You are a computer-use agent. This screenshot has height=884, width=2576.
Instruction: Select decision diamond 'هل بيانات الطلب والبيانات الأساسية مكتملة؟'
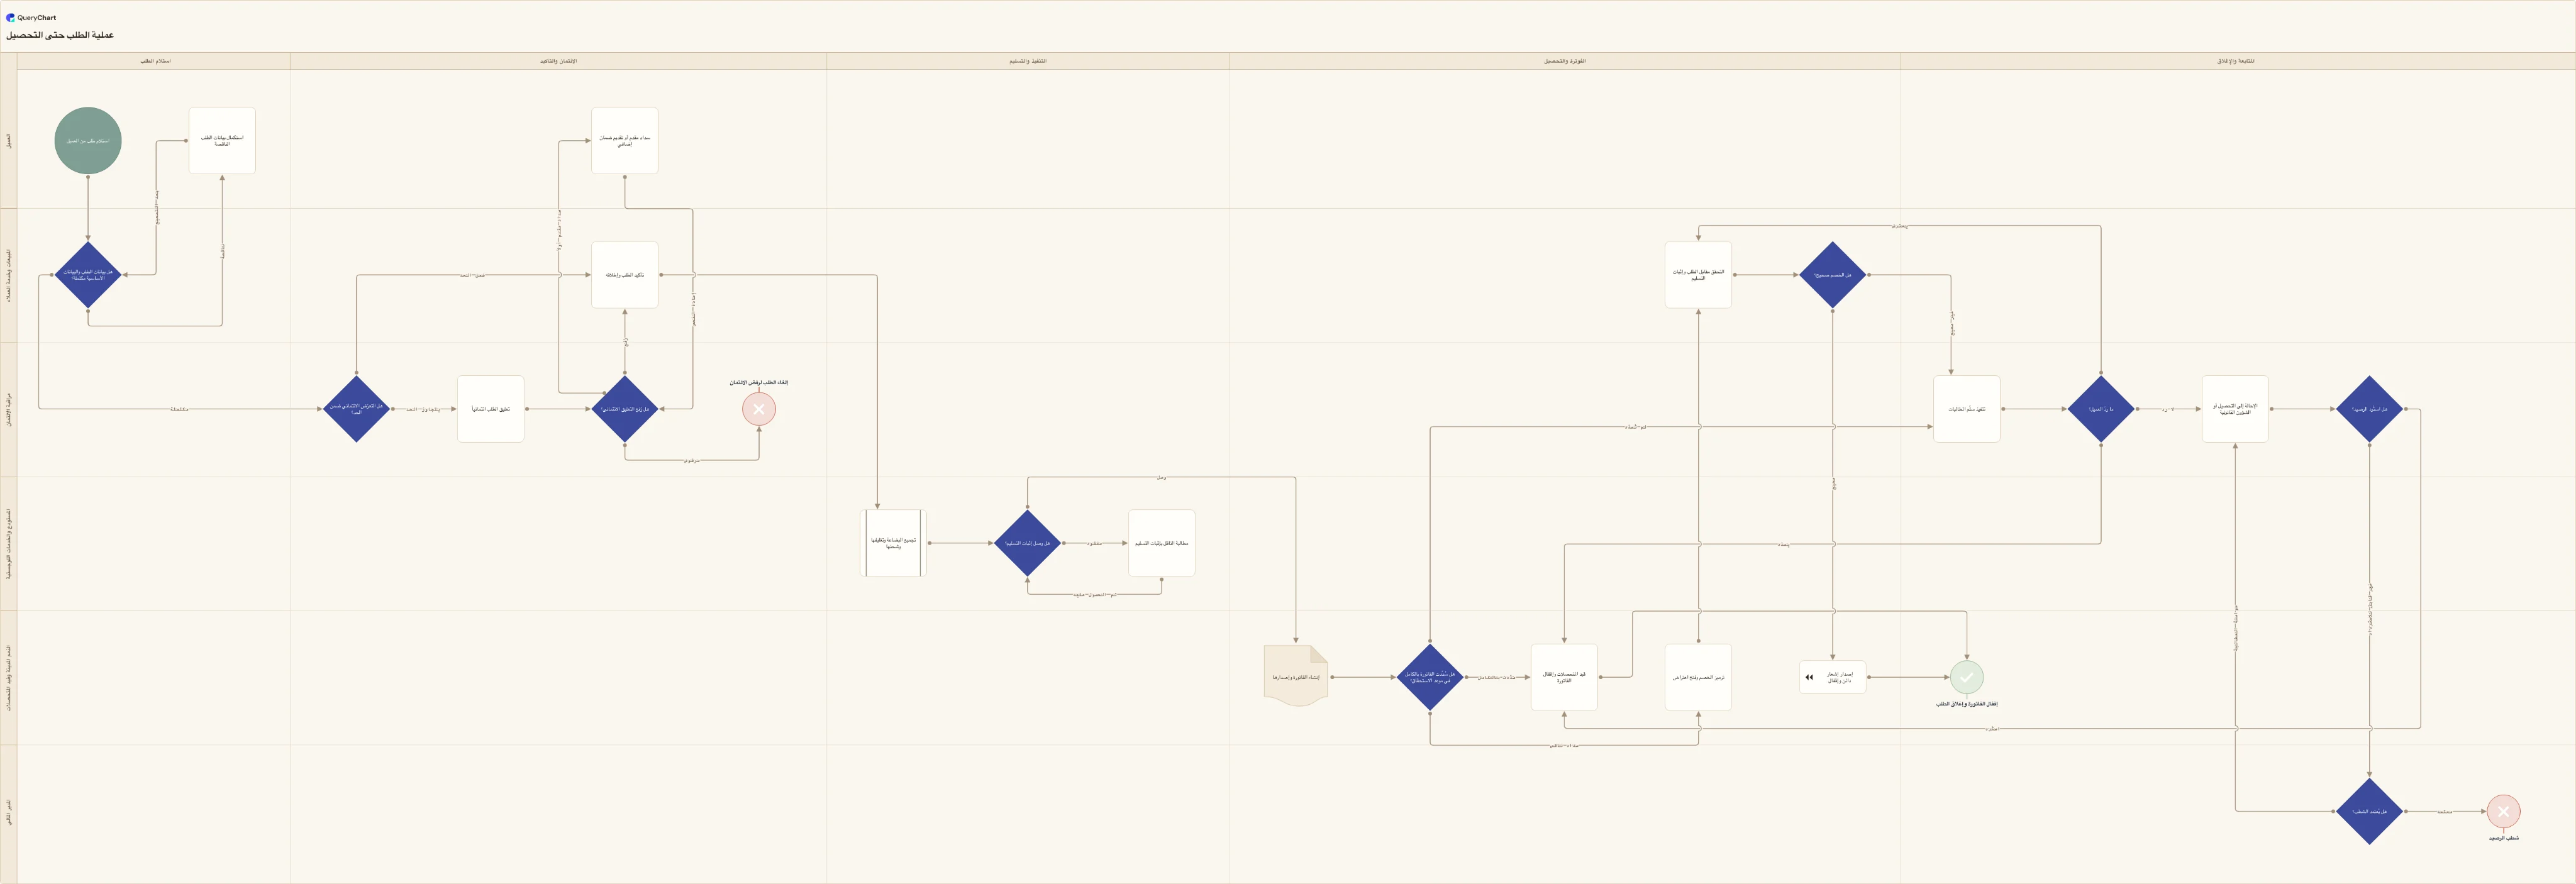pyautogui.click(x=88, y=275)
